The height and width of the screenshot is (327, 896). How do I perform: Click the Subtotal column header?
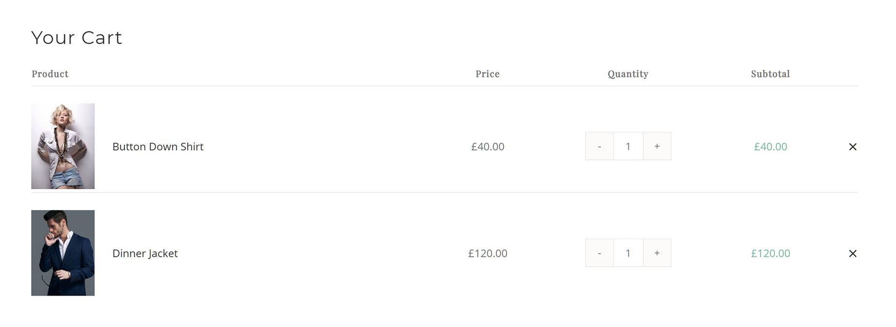click(x=770, y=74)
